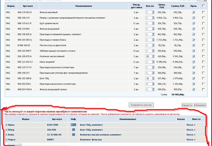The image size is (212, 146).
Task: Follow Поиск link for Mapco row
Action: 191,140
